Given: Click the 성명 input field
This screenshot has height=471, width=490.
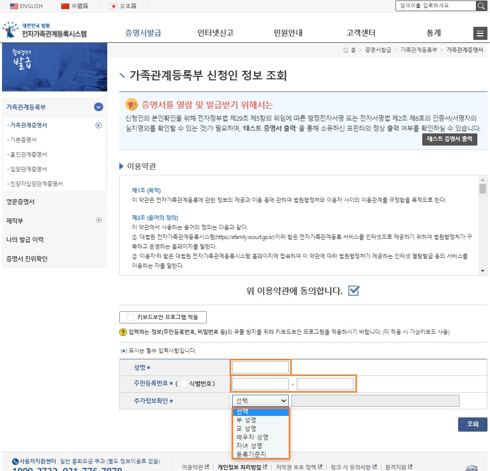Looking at the screenshot, I should tap(260, 367).
